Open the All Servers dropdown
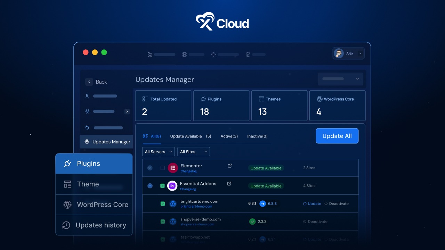Viewport: 445px width, 250px height. point(158,151)
